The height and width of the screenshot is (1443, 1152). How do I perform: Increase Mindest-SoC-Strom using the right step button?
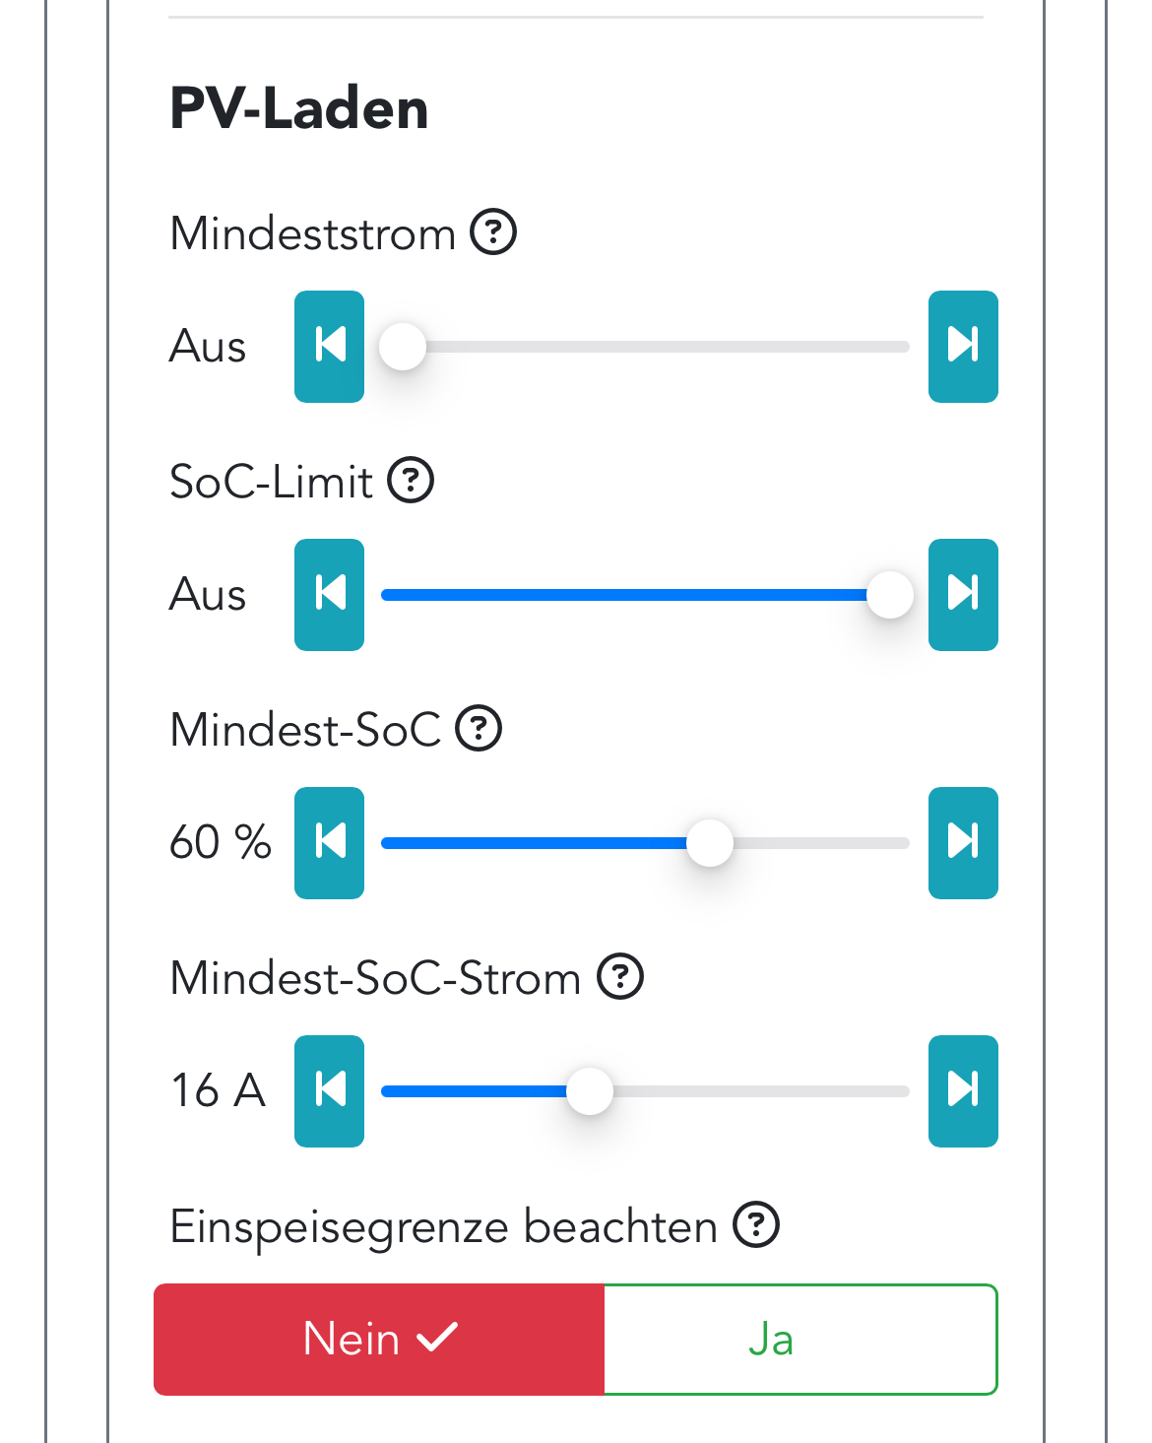pyautogui.click(x=963, y=1091)
